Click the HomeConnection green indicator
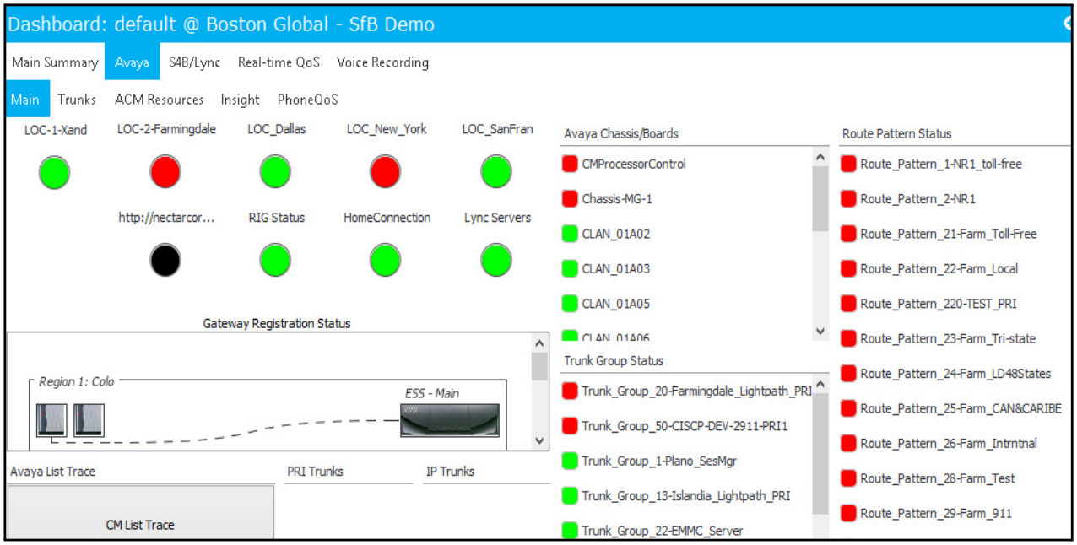Viewport: 1077px width, 545px height. coord(385,260)
